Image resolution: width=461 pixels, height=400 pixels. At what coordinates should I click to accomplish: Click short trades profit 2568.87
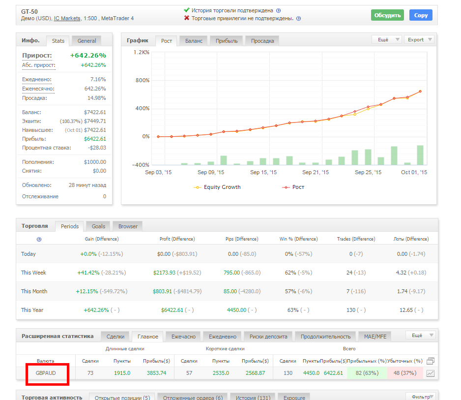(x=255, y=373)
